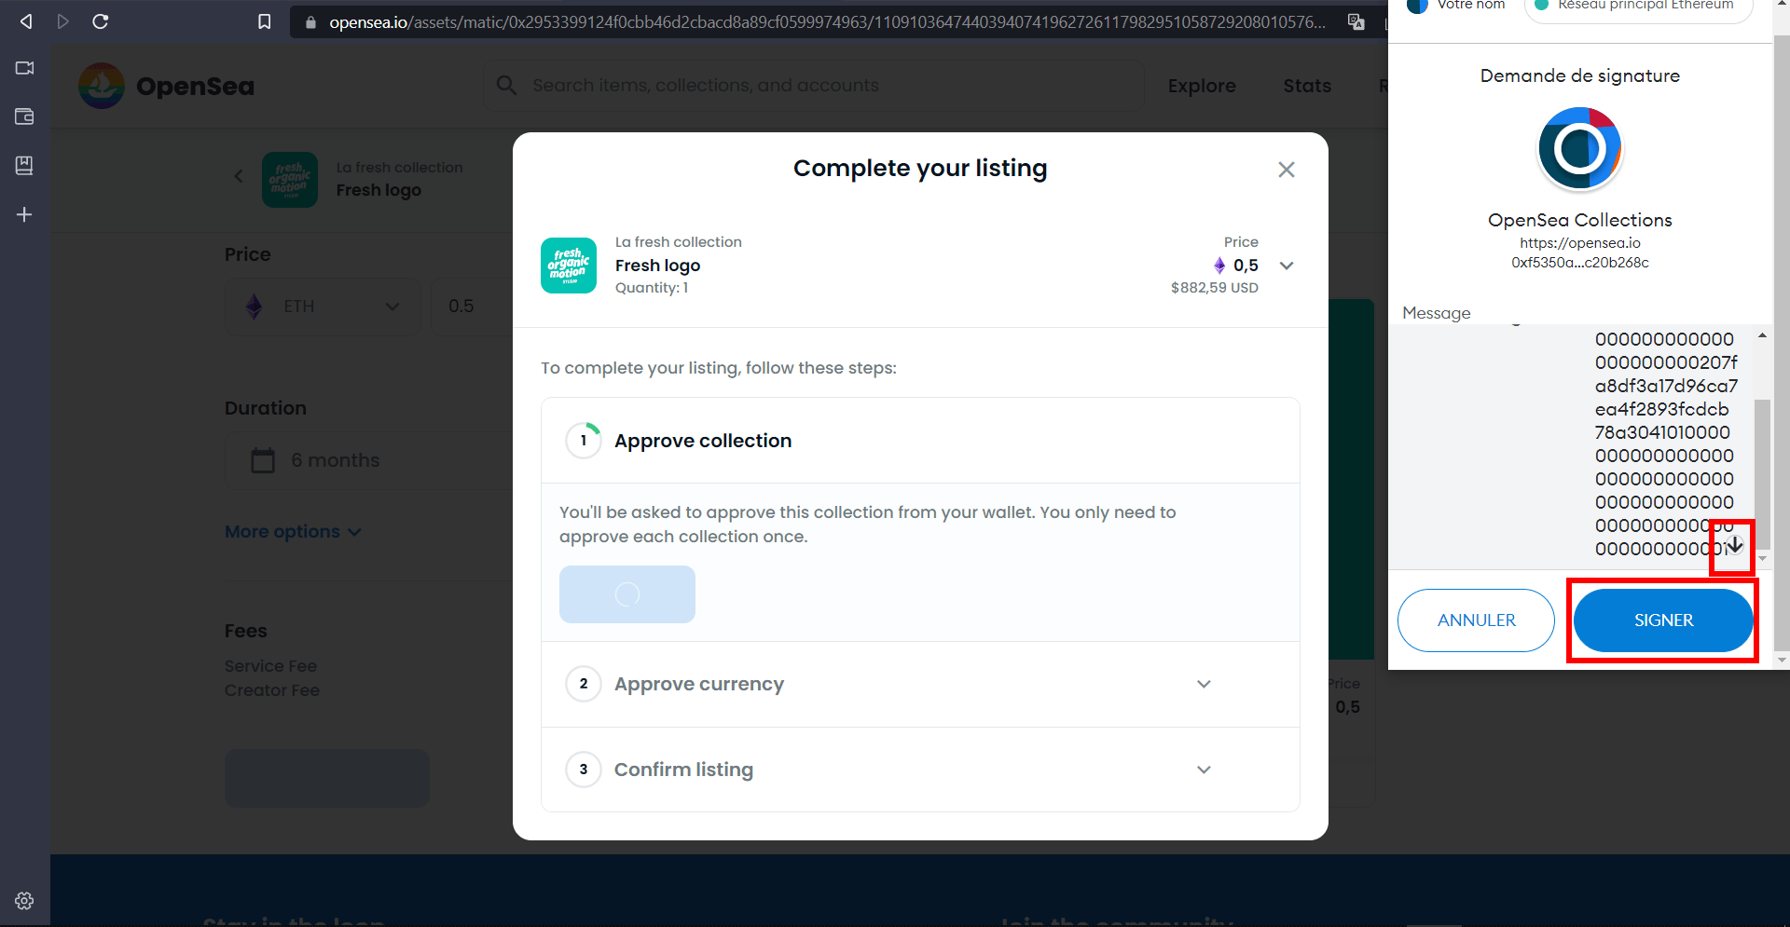The height and width of the screenshot is (927, 1790).
Task: Click back chevron beside Fresh logo
Action: point(239,176)
